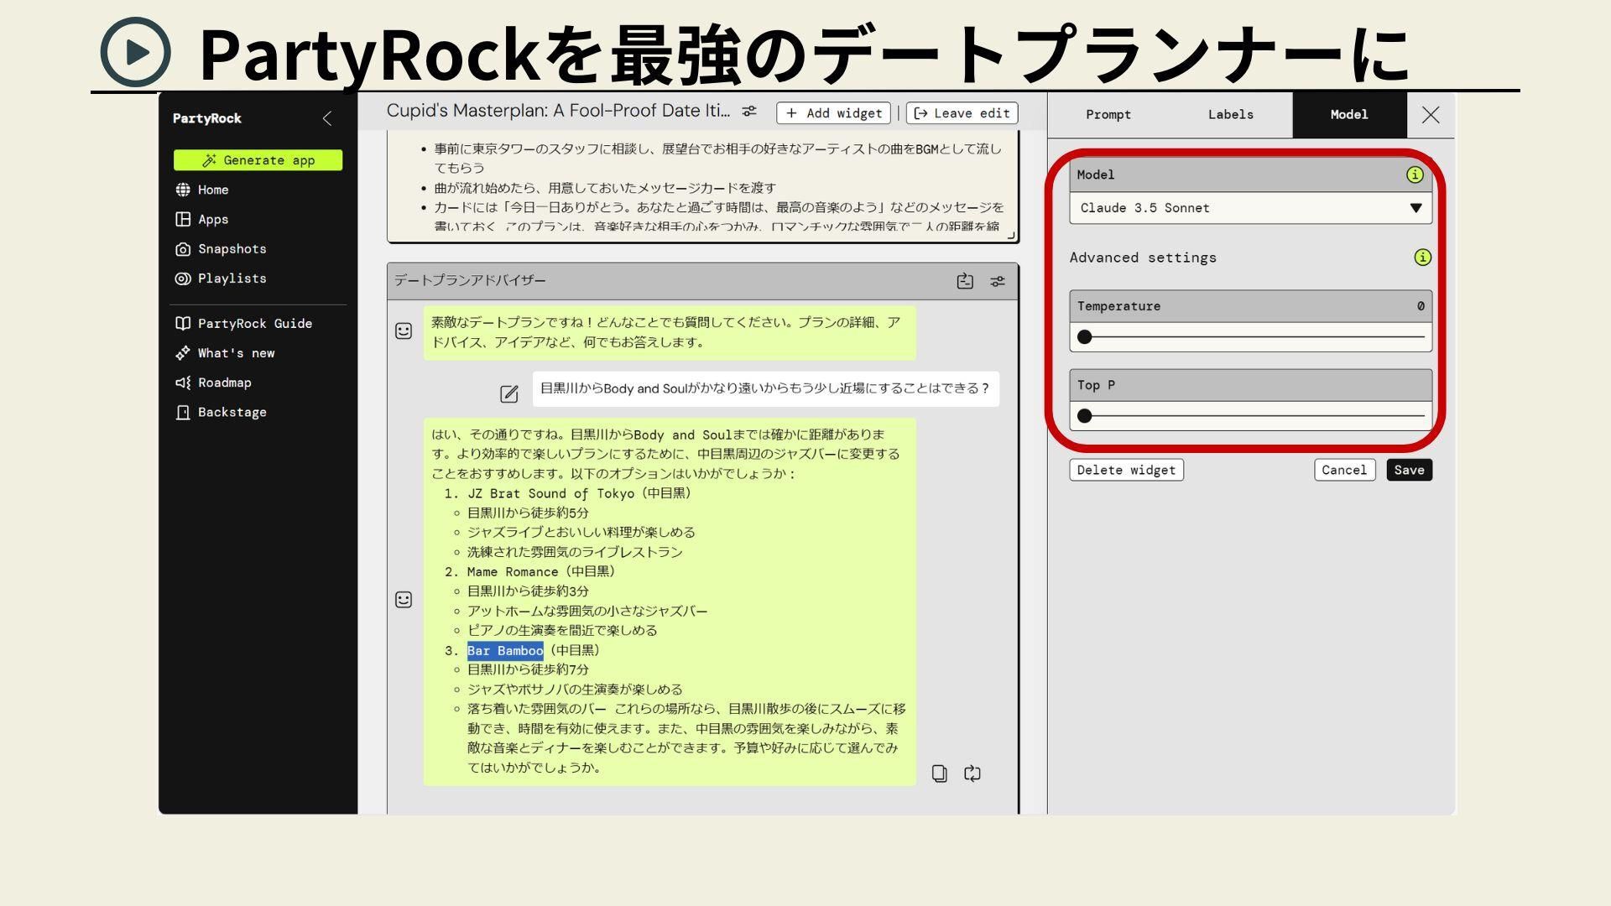
Task: Click the Temperature value 0
Action: [1421, 306]
